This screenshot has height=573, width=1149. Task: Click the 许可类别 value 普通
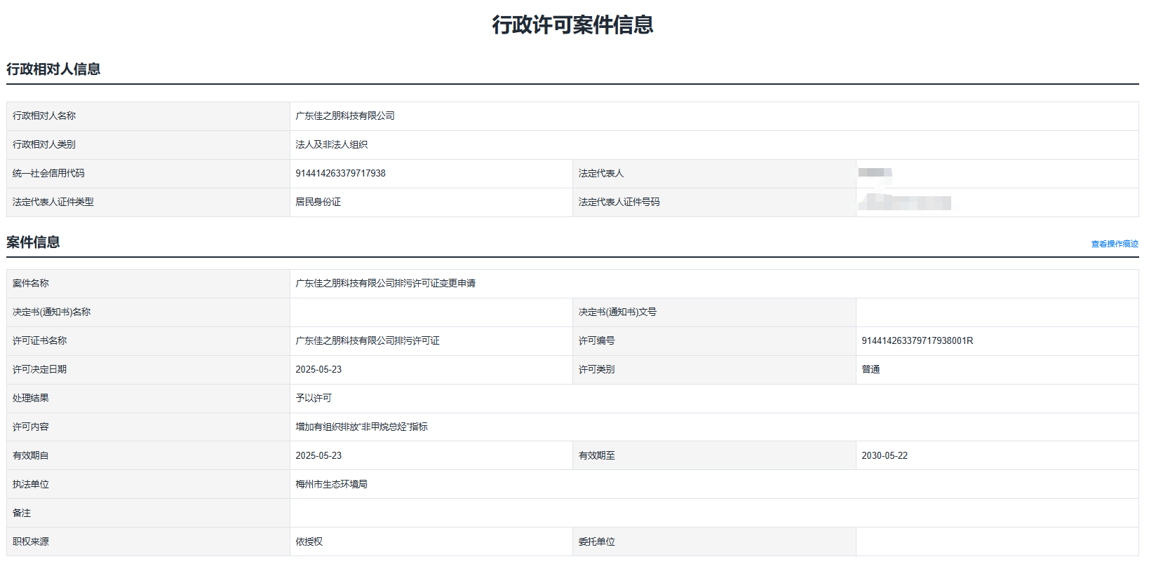(x=871, y=370)
